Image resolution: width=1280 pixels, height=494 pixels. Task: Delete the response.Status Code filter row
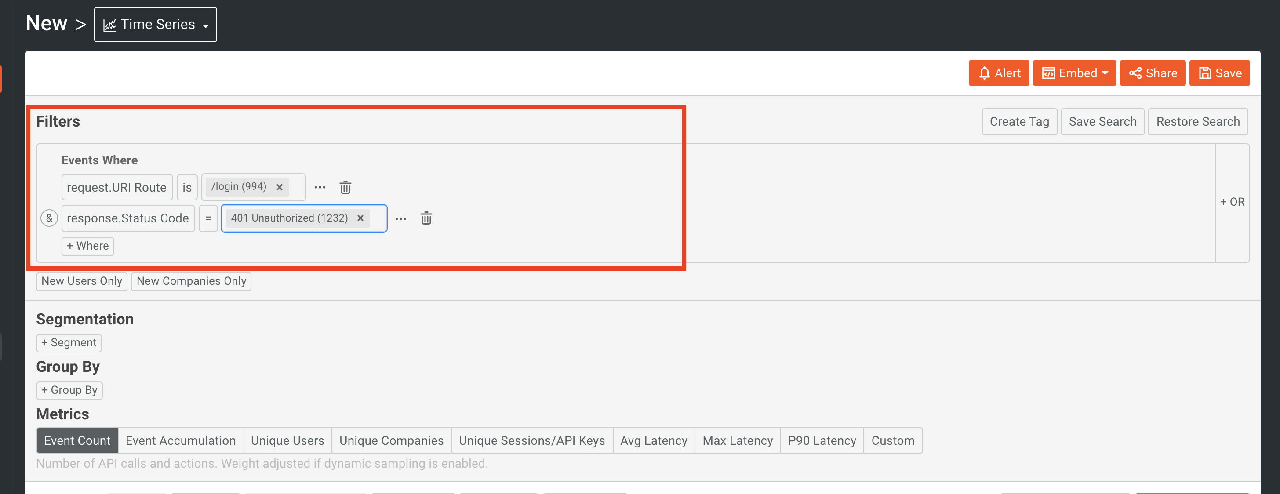[426, 218]
